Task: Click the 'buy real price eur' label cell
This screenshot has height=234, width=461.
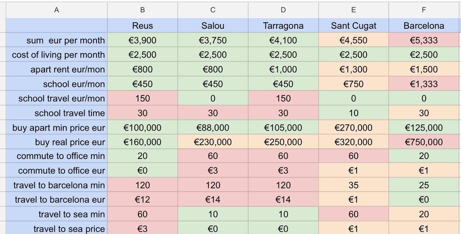Action: (x=57, y=142)
